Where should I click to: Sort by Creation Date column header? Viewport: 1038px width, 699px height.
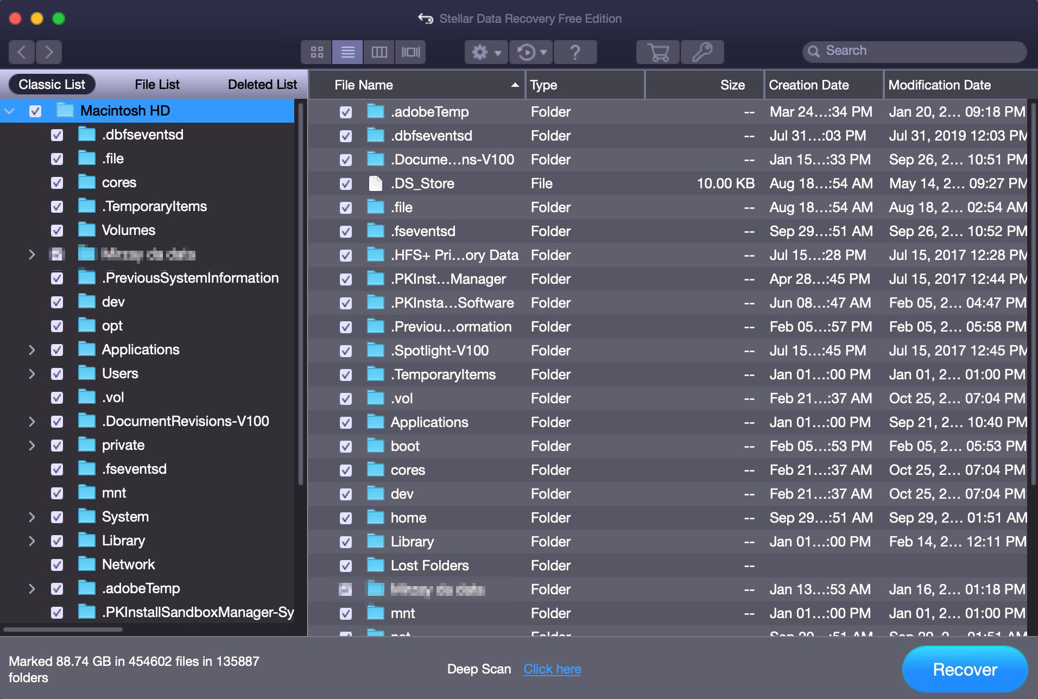point(824,85)
